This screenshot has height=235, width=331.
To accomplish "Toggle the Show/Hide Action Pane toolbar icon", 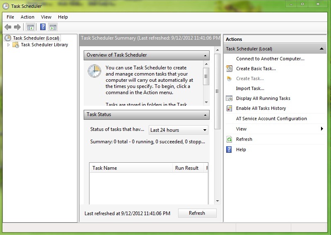I will click(53, 27).
